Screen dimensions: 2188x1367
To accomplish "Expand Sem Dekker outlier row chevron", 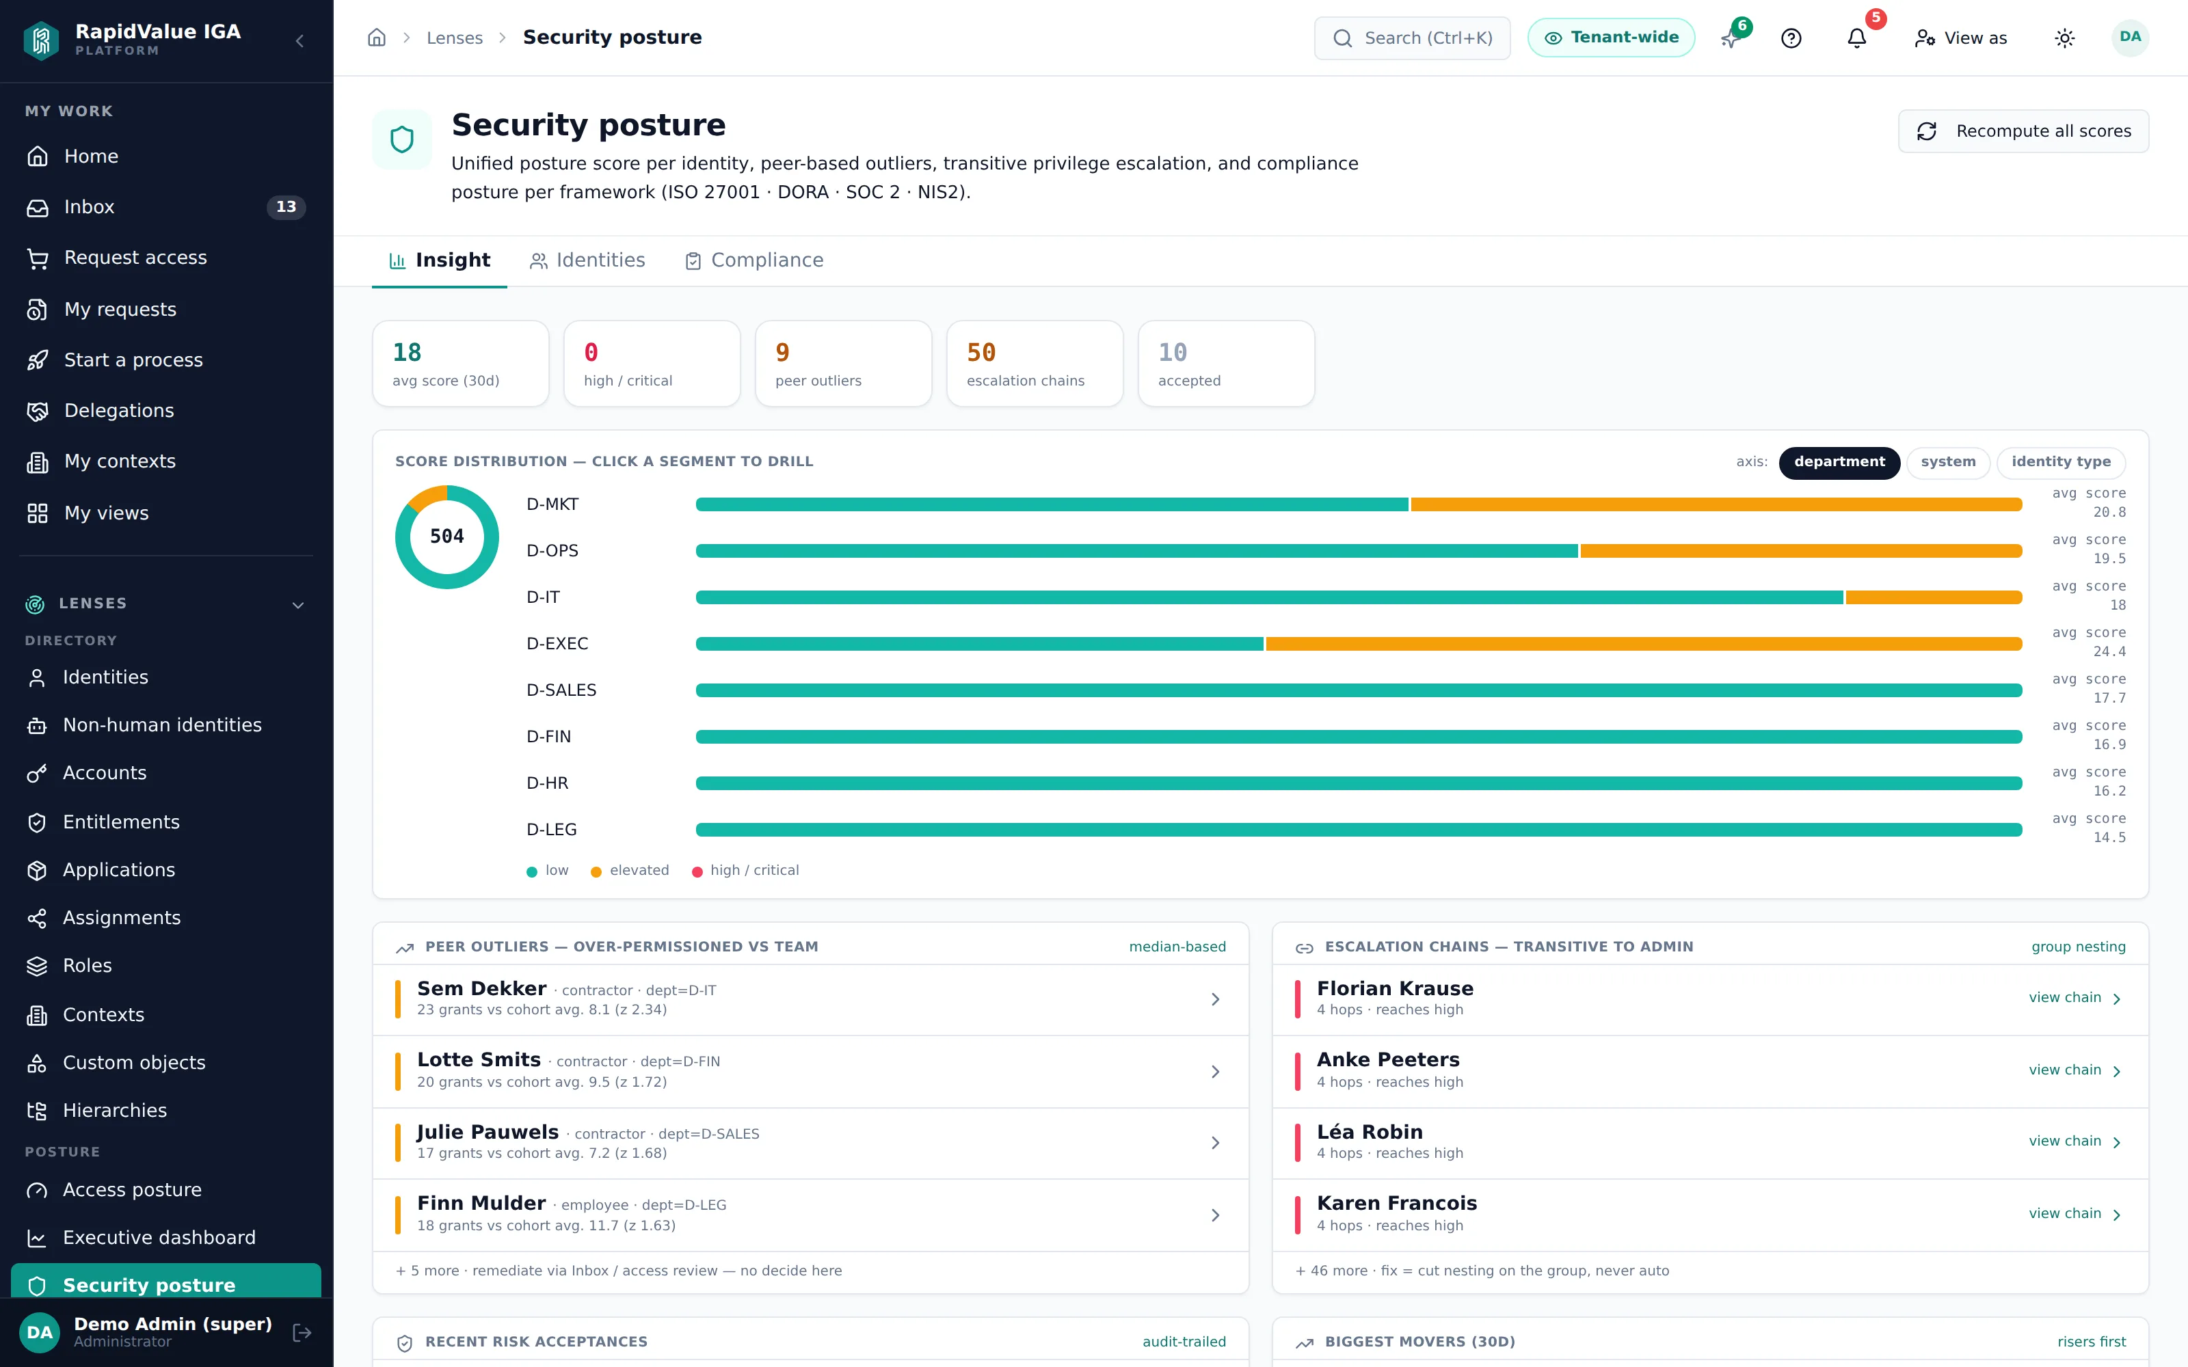I will [x=1215, y=999].
